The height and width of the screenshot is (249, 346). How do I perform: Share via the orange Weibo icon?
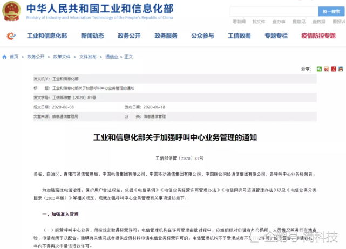click(327, 69)
